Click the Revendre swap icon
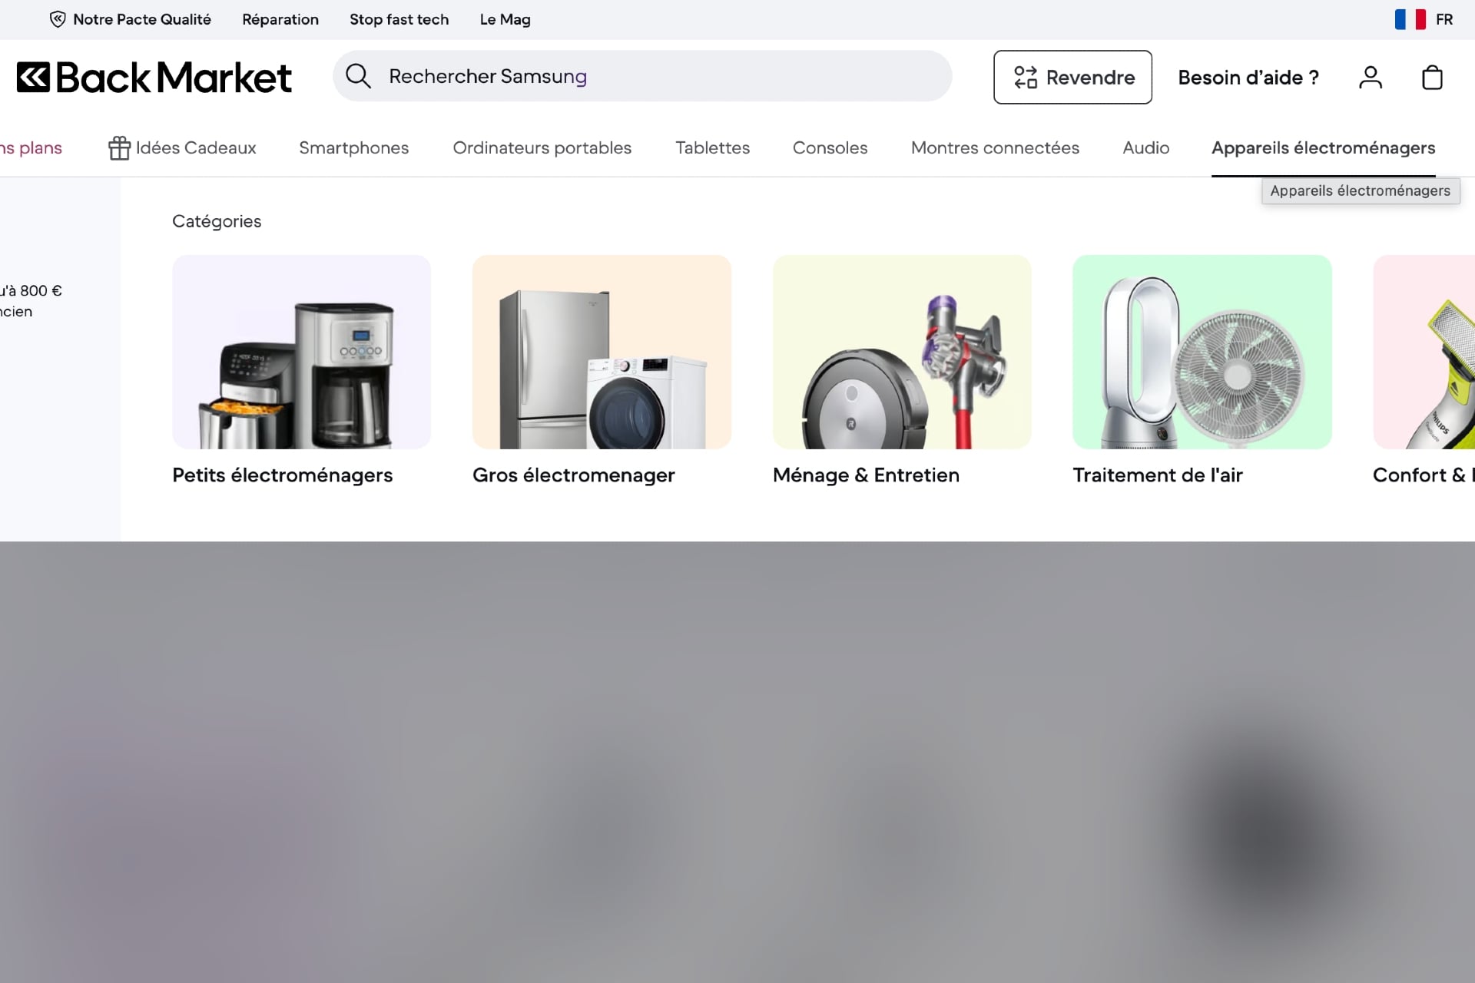Screen dimensions: 1475x983 point(1026,77)
